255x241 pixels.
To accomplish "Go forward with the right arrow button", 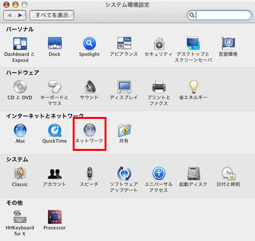I will 20,15.
